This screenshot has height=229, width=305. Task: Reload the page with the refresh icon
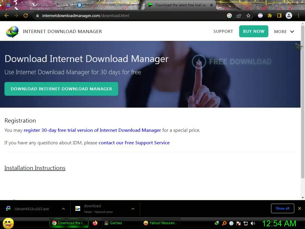[x=26, y=16]
